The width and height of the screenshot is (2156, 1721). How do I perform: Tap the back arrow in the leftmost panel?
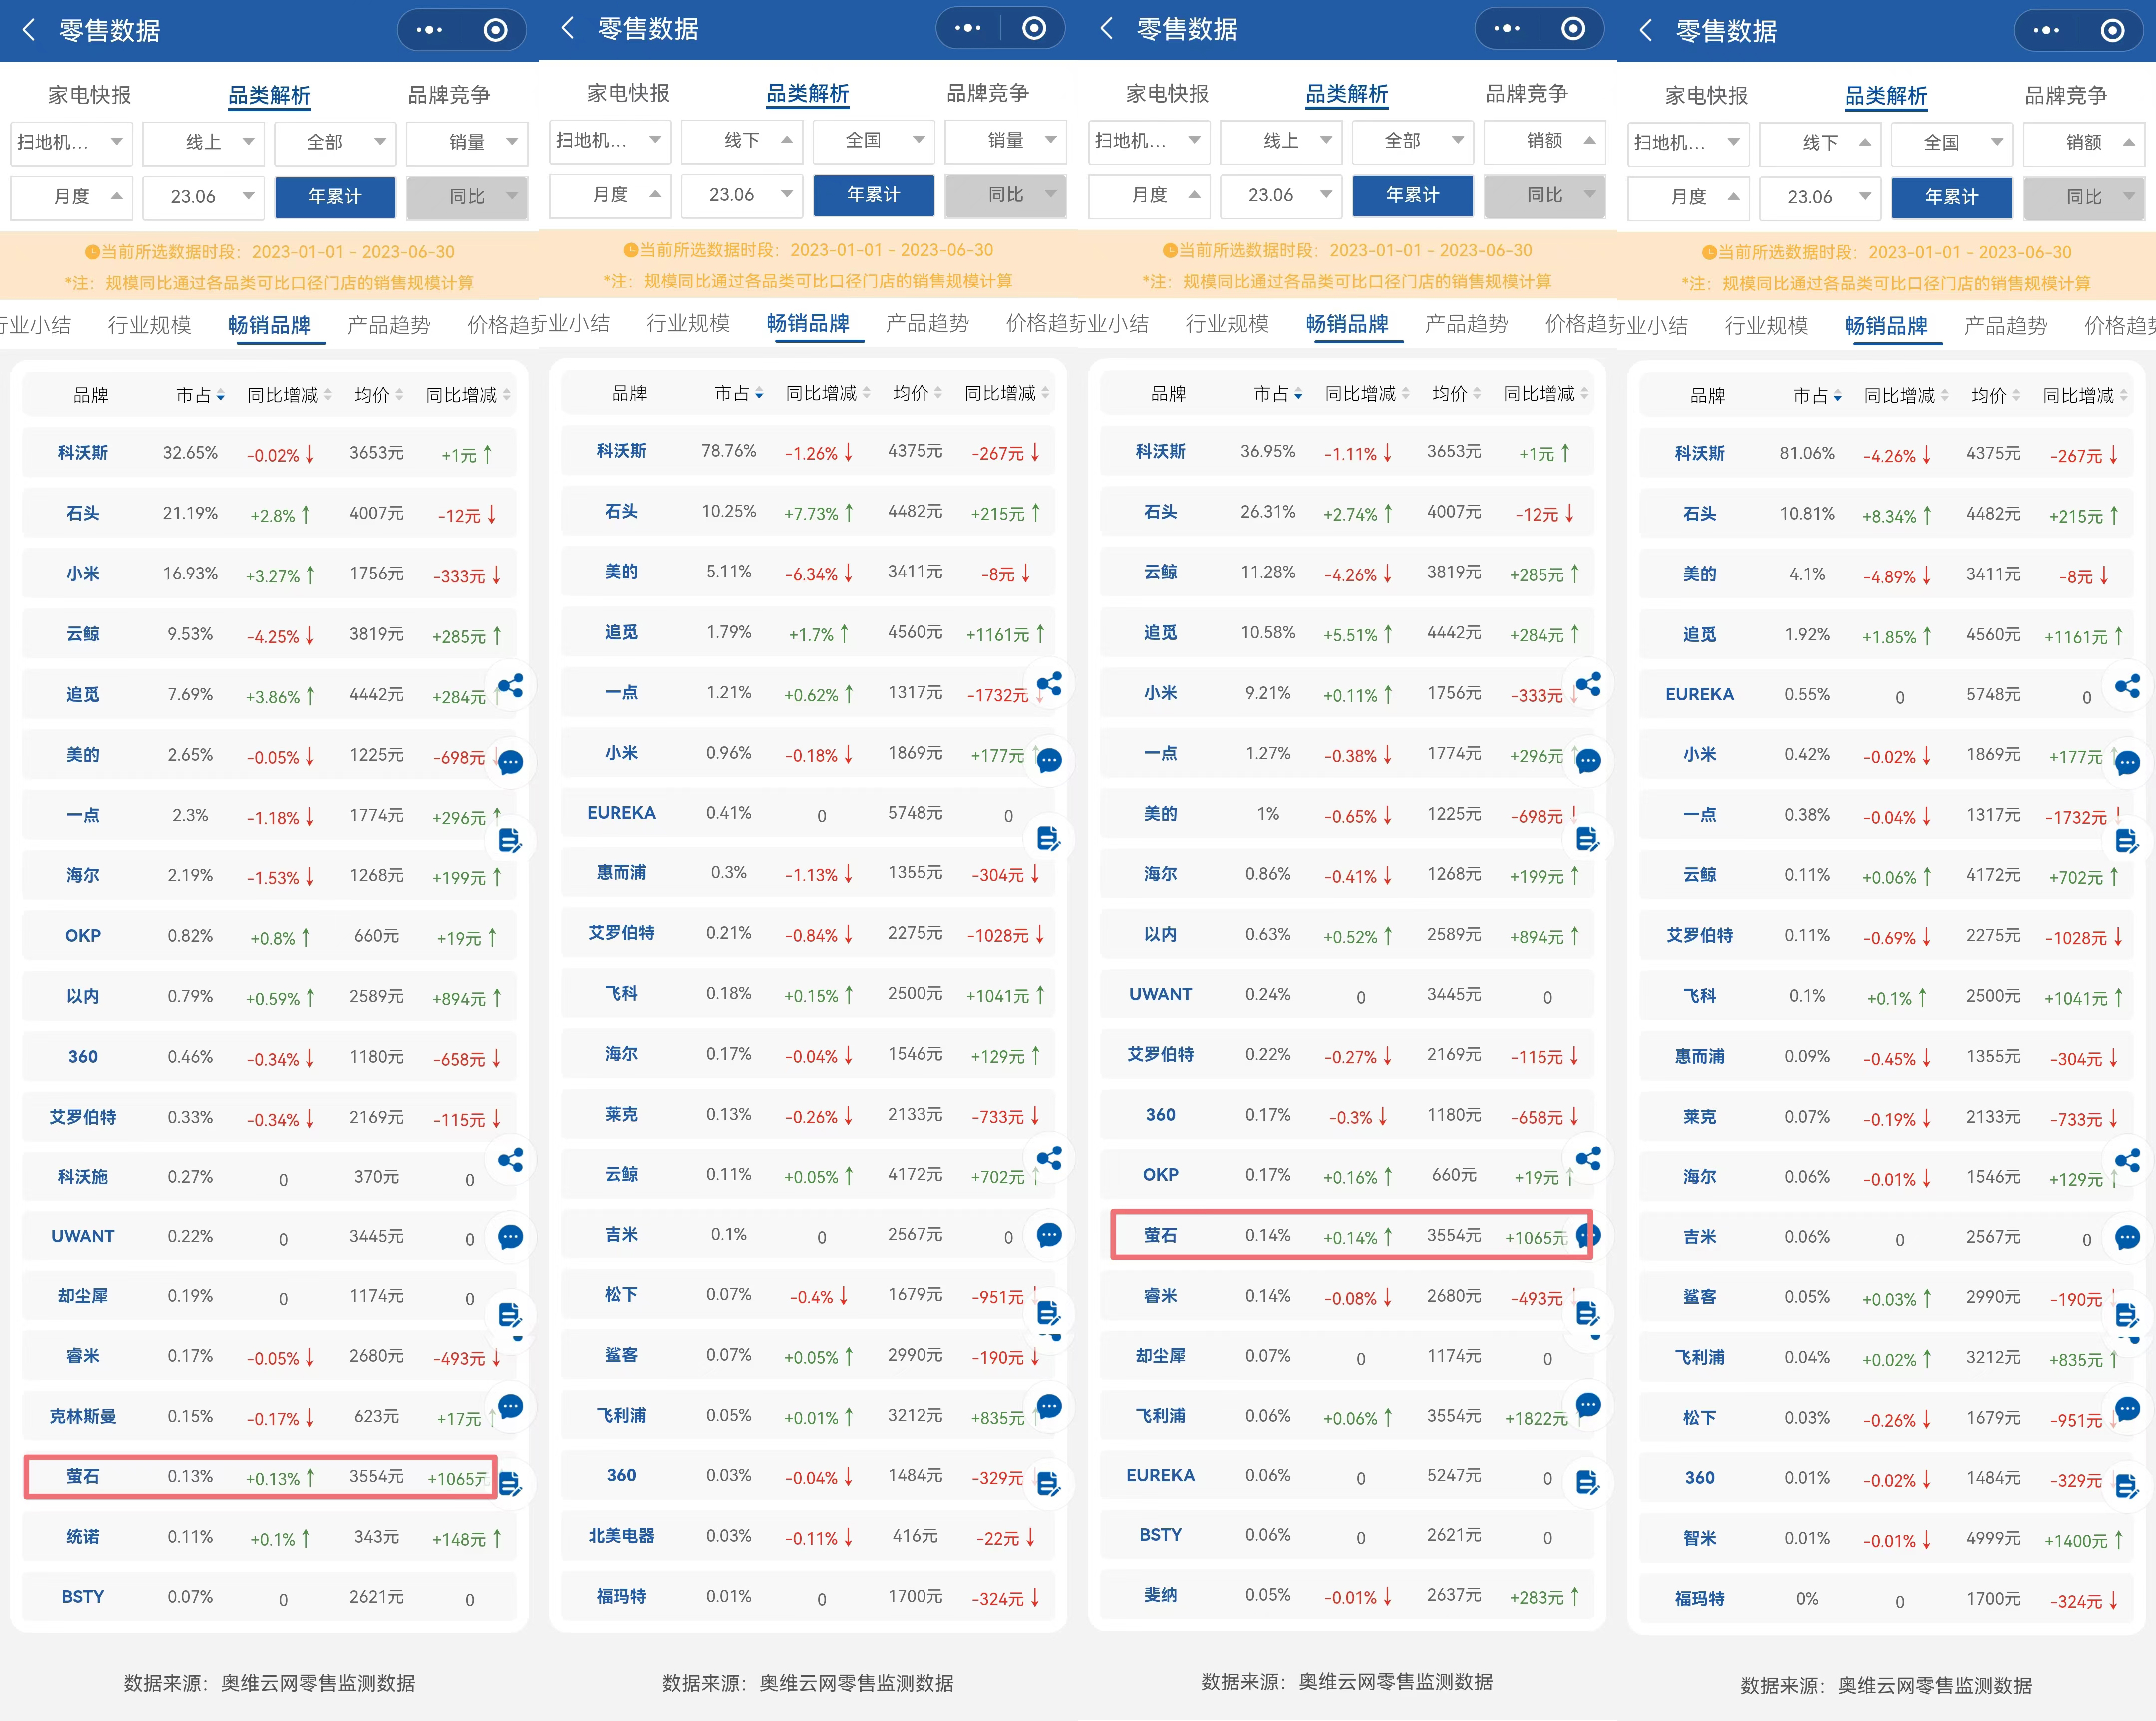[29, 30]
